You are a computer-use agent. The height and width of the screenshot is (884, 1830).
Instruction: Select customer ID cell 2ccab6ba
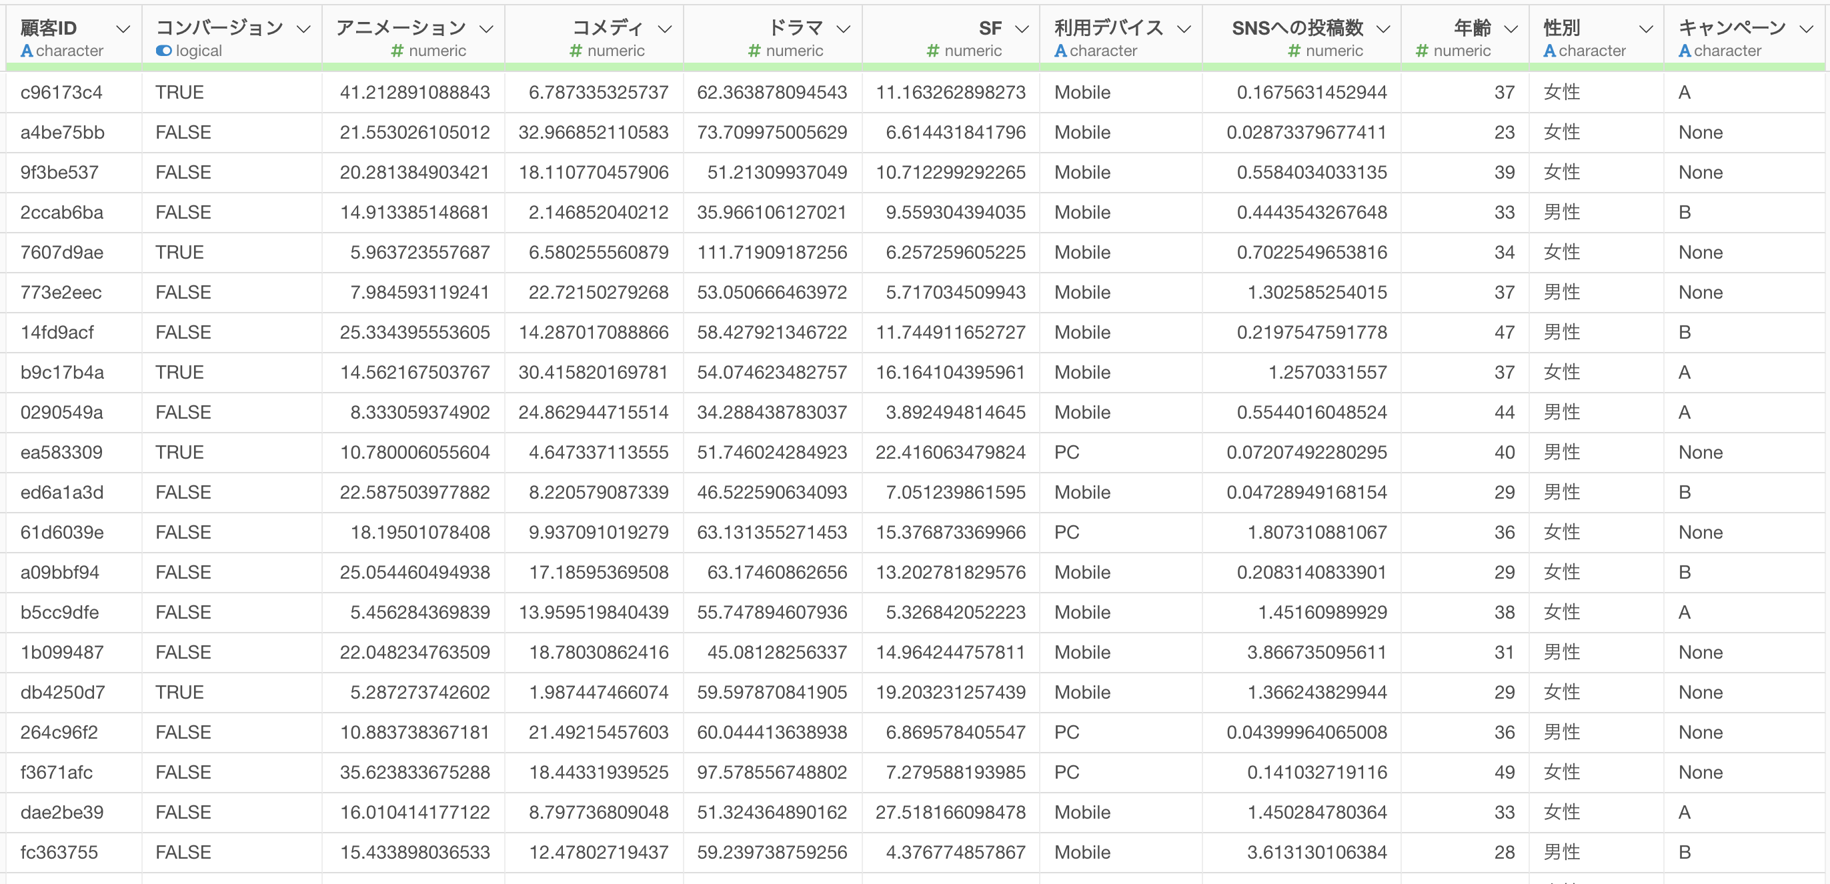(x=62, y=212)
